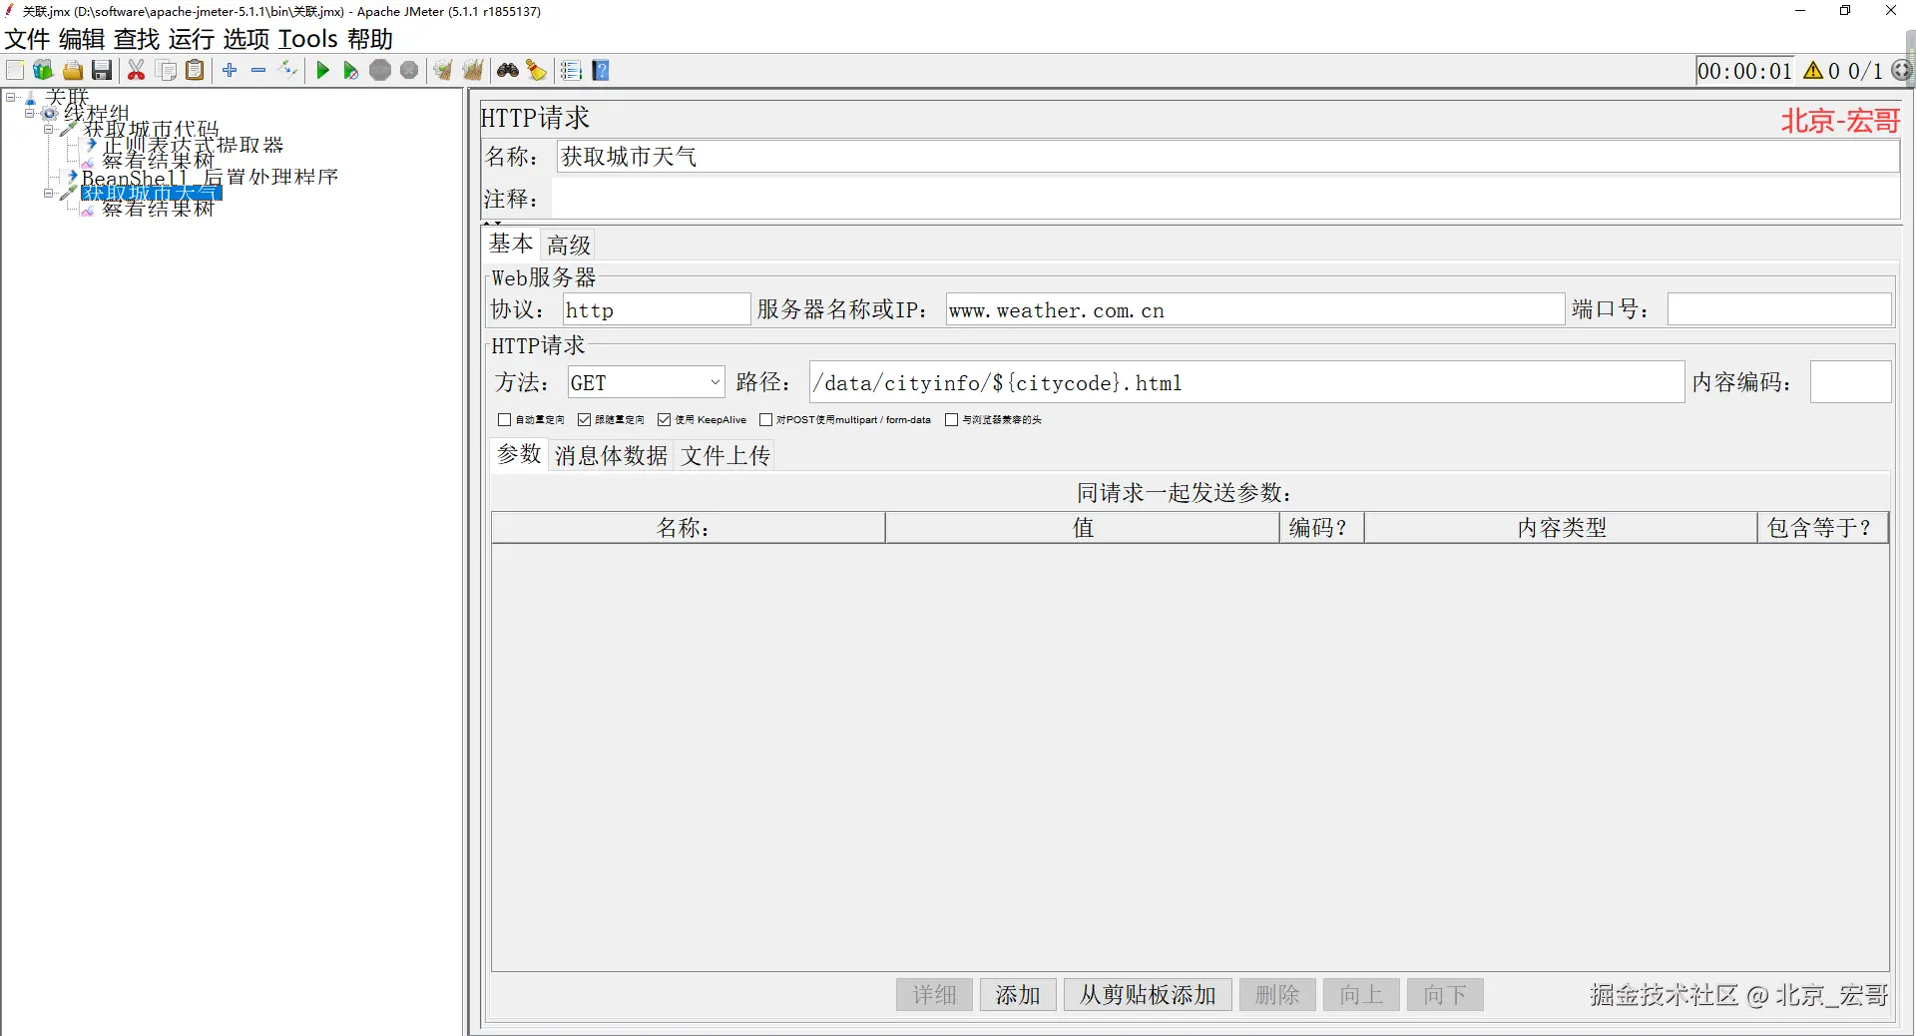Collapse all nodes with minus icon
The height and width of the screenshot is (1036, 1916).
click(258, 70)
